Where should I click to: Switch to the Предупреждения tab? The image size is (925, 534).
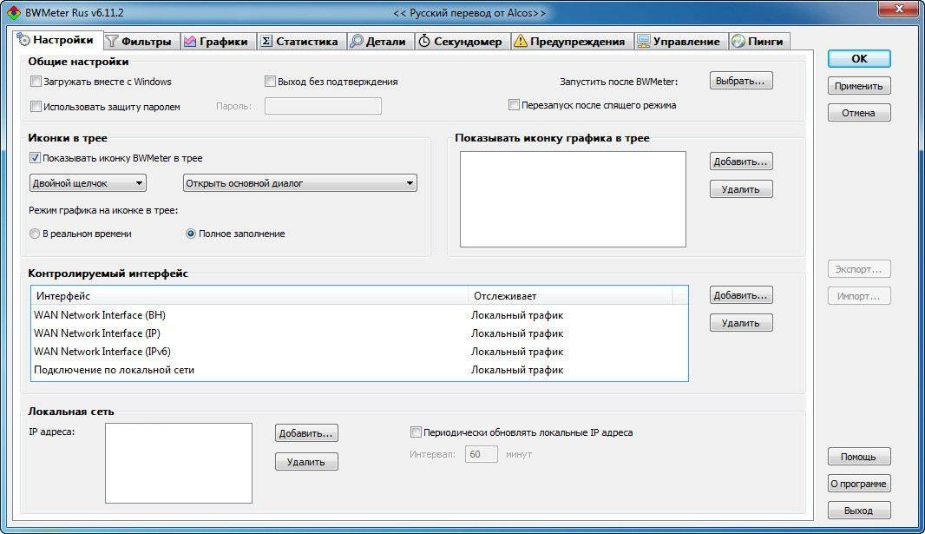coord(571,42)
